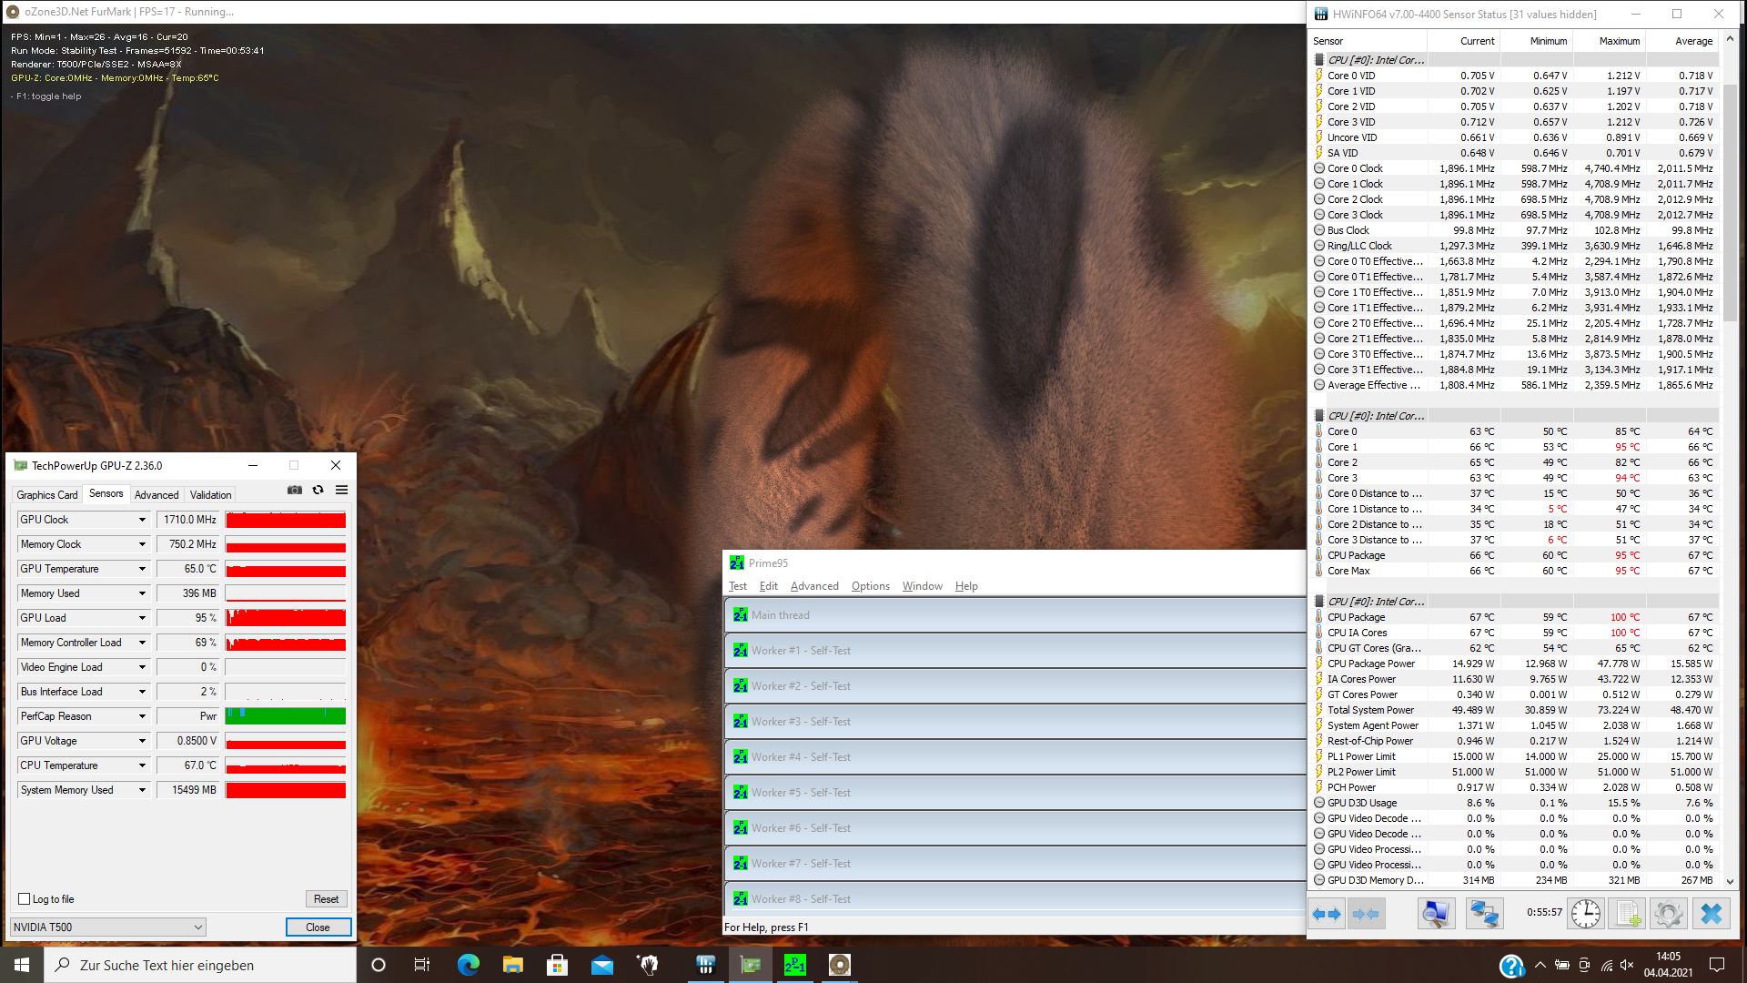Click the GPU-Z Close button
The image size is (1747, 983).
(x=318, y=927)
